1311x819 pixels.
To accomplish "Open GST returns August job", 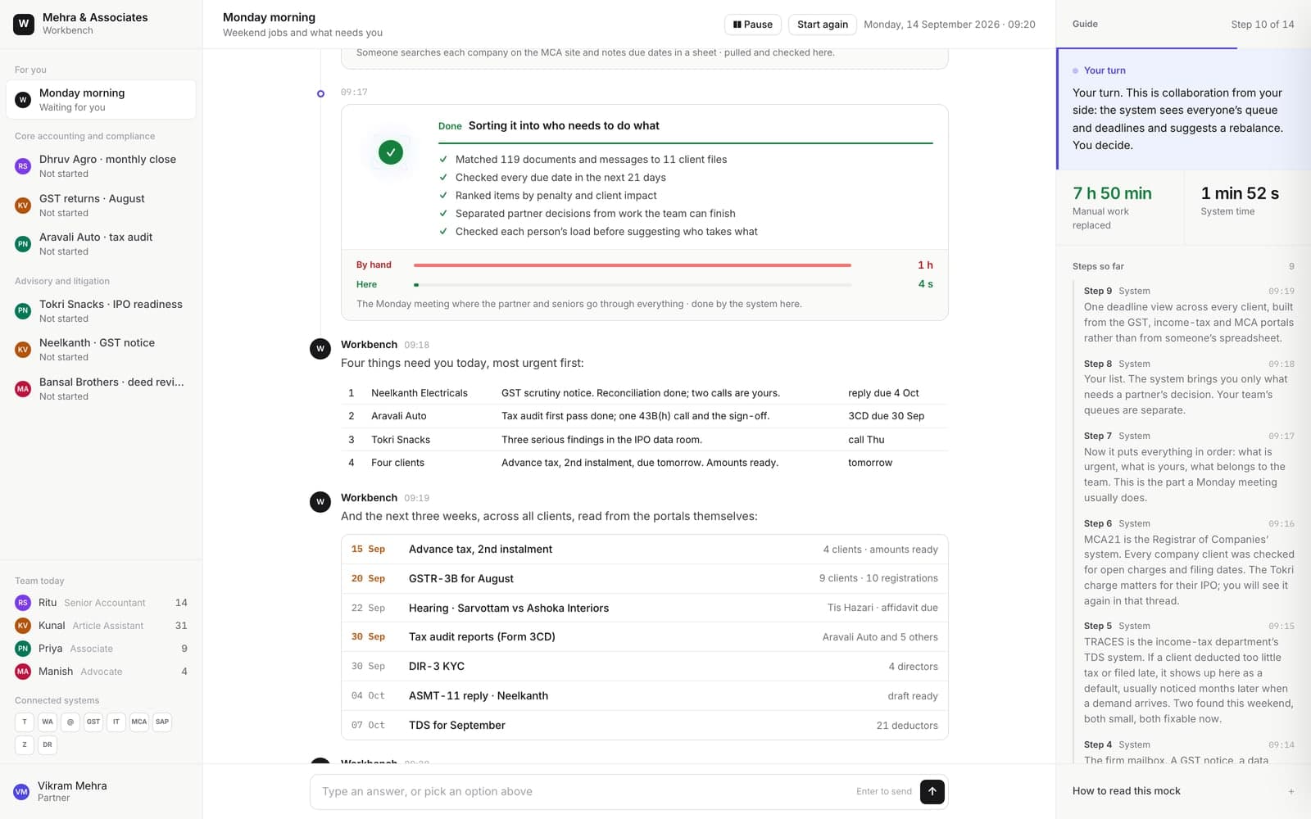I will tap(101, 206).
